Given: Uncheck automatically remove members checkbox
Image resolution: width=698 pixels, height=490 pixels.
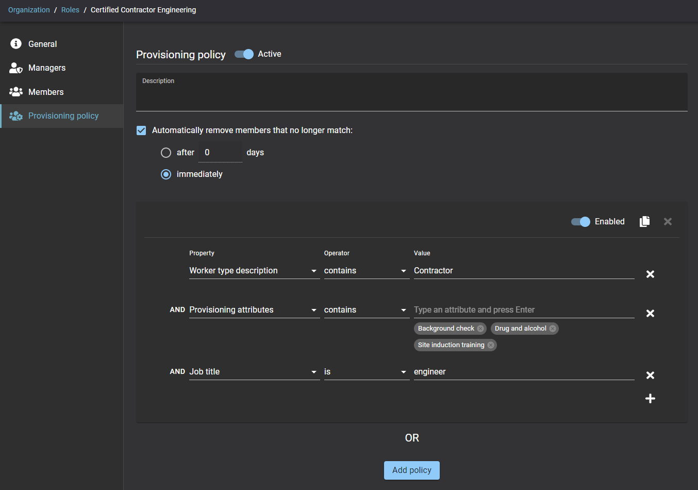Looking at the screenshot, I should point(141,130).
